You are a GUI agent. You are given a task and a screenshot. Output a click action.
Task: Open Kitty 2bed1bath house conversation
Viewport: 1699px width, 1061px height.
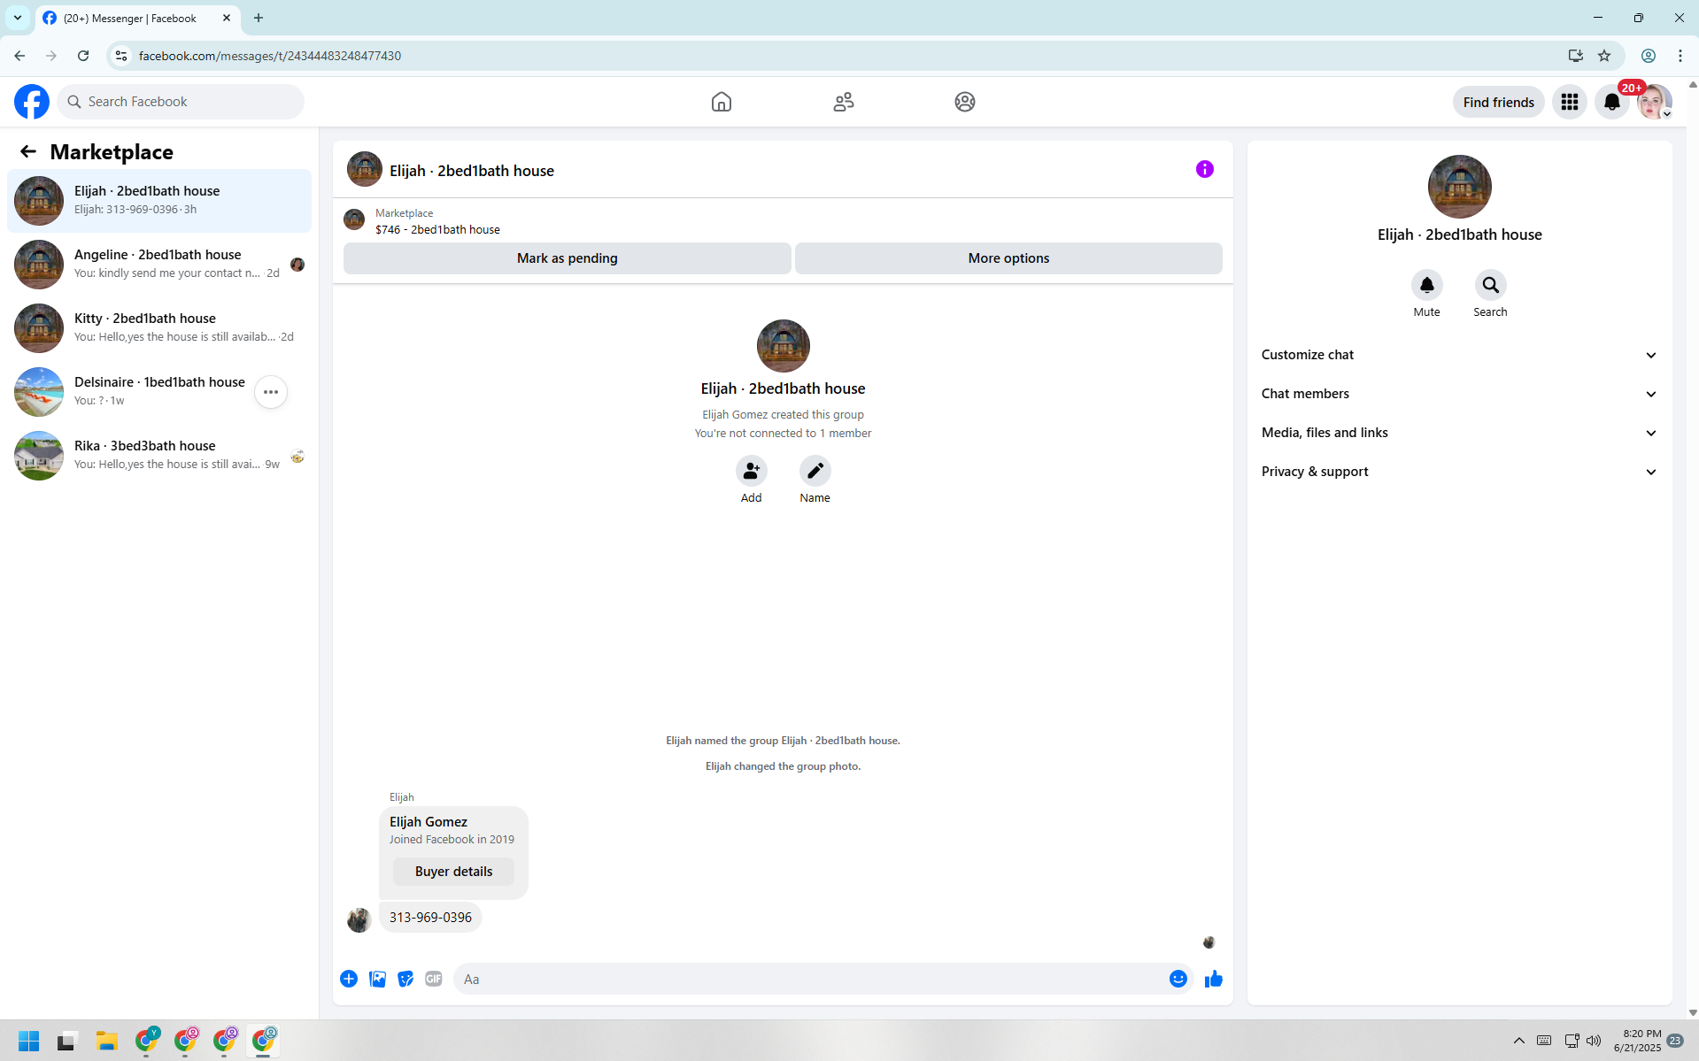[x=159, y=328]
